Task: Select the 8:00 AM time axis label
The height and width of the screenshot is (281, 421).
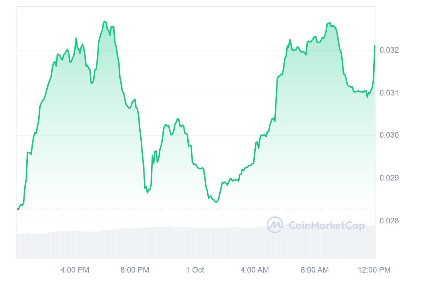Action: tap(315, 270)
